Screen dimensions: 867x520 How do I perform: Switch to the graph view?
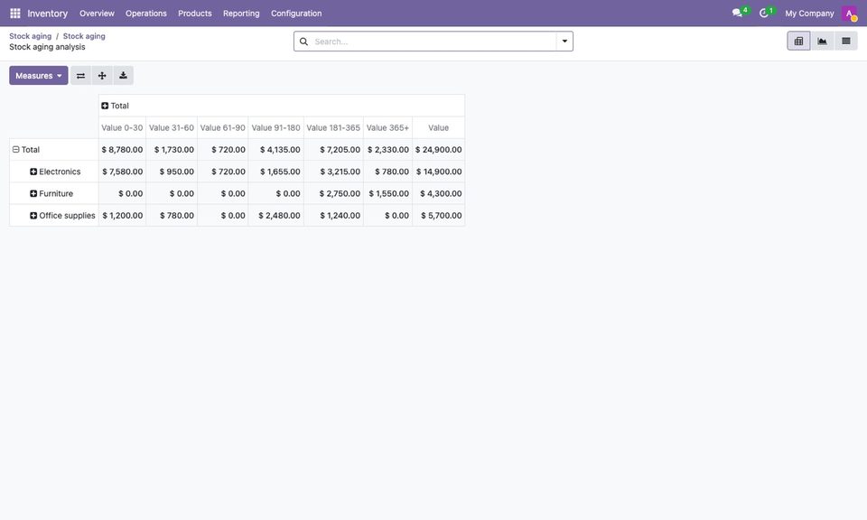(822, 41)
